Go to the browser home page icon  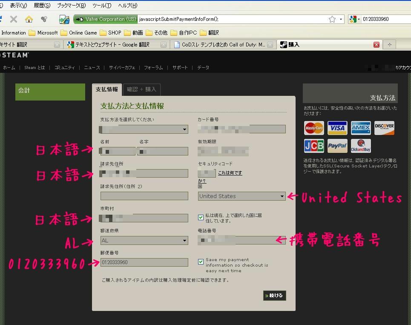pos(29,19)
